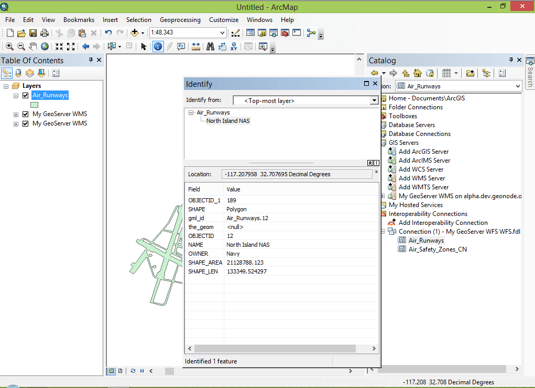Image resolution: width=535 pixels, height=388 pixels.
Task: Collapse Air_Runways node in Identify tree
Action: click(191, 112)
